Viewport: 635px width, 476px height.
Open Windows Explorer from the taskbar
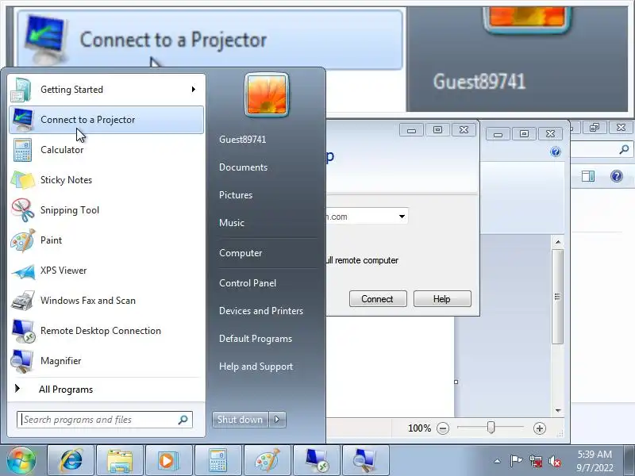pyautogui.click(x=120, y=461)
